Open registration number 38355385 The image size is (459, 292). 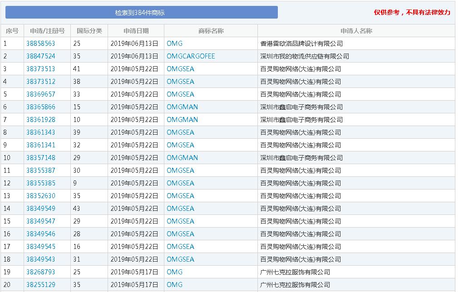pyautogui.click(x=40, y=183)
